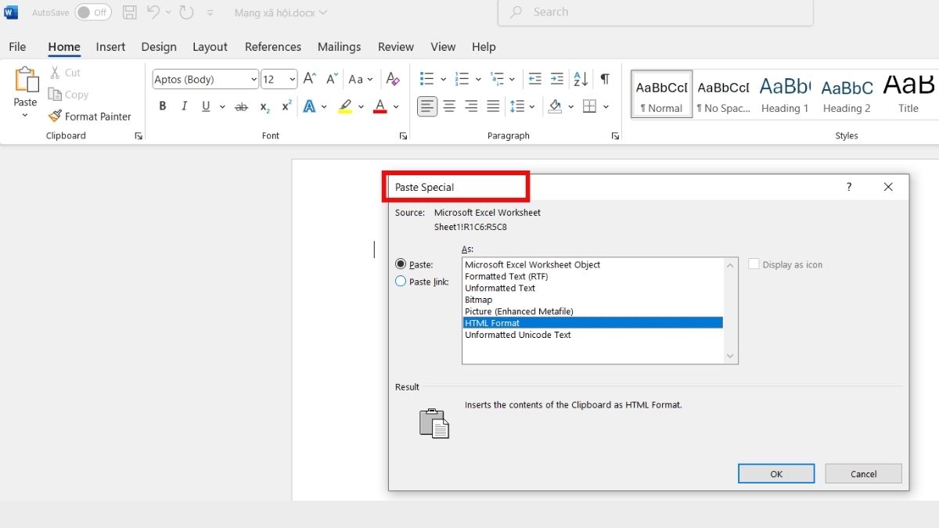Image resolution: width=939 pixels, height=528 pixels.
Task: Switch to the Design tab
Action: (x=159, y=47)
